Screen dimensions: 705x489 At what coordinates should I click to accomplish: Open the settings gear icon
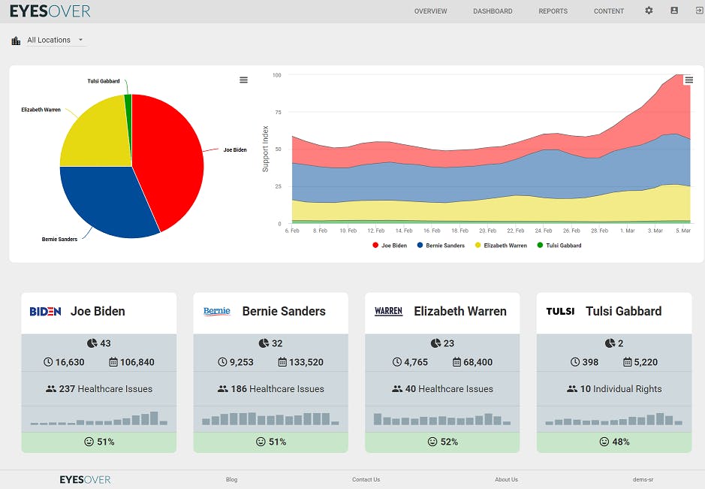[649, 11]
